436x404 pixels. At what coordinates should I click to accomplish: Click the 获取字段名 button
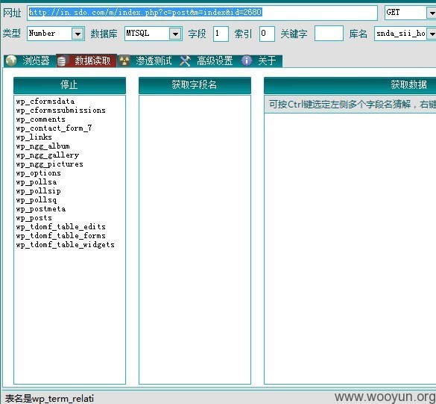(195, 85)
